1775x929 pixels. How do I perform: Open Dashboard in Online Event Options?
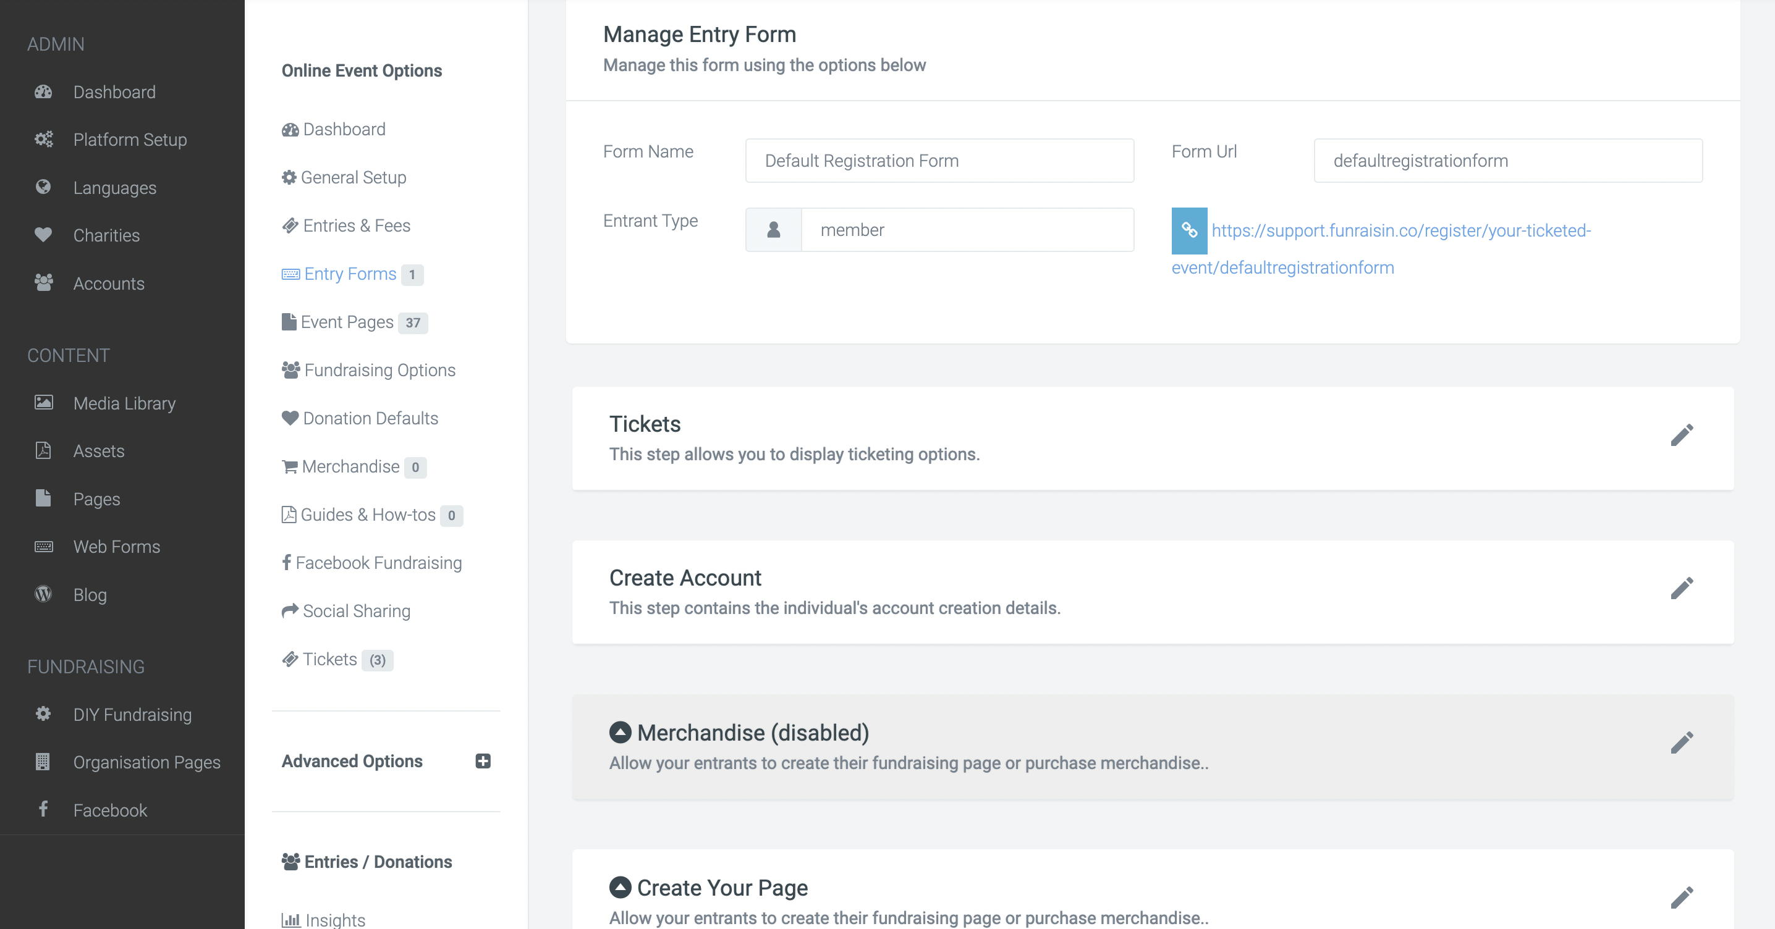(334, 130)
